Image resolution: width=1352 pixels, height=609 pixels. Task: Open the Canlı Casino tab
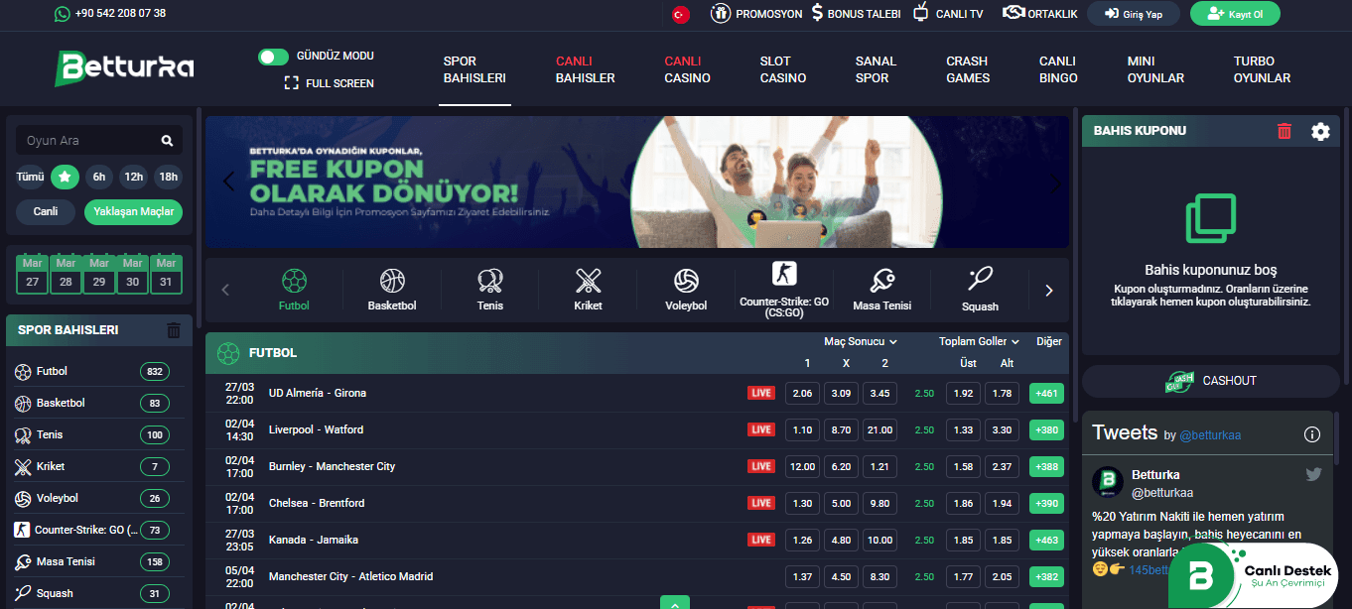click(x=687, y=69)
